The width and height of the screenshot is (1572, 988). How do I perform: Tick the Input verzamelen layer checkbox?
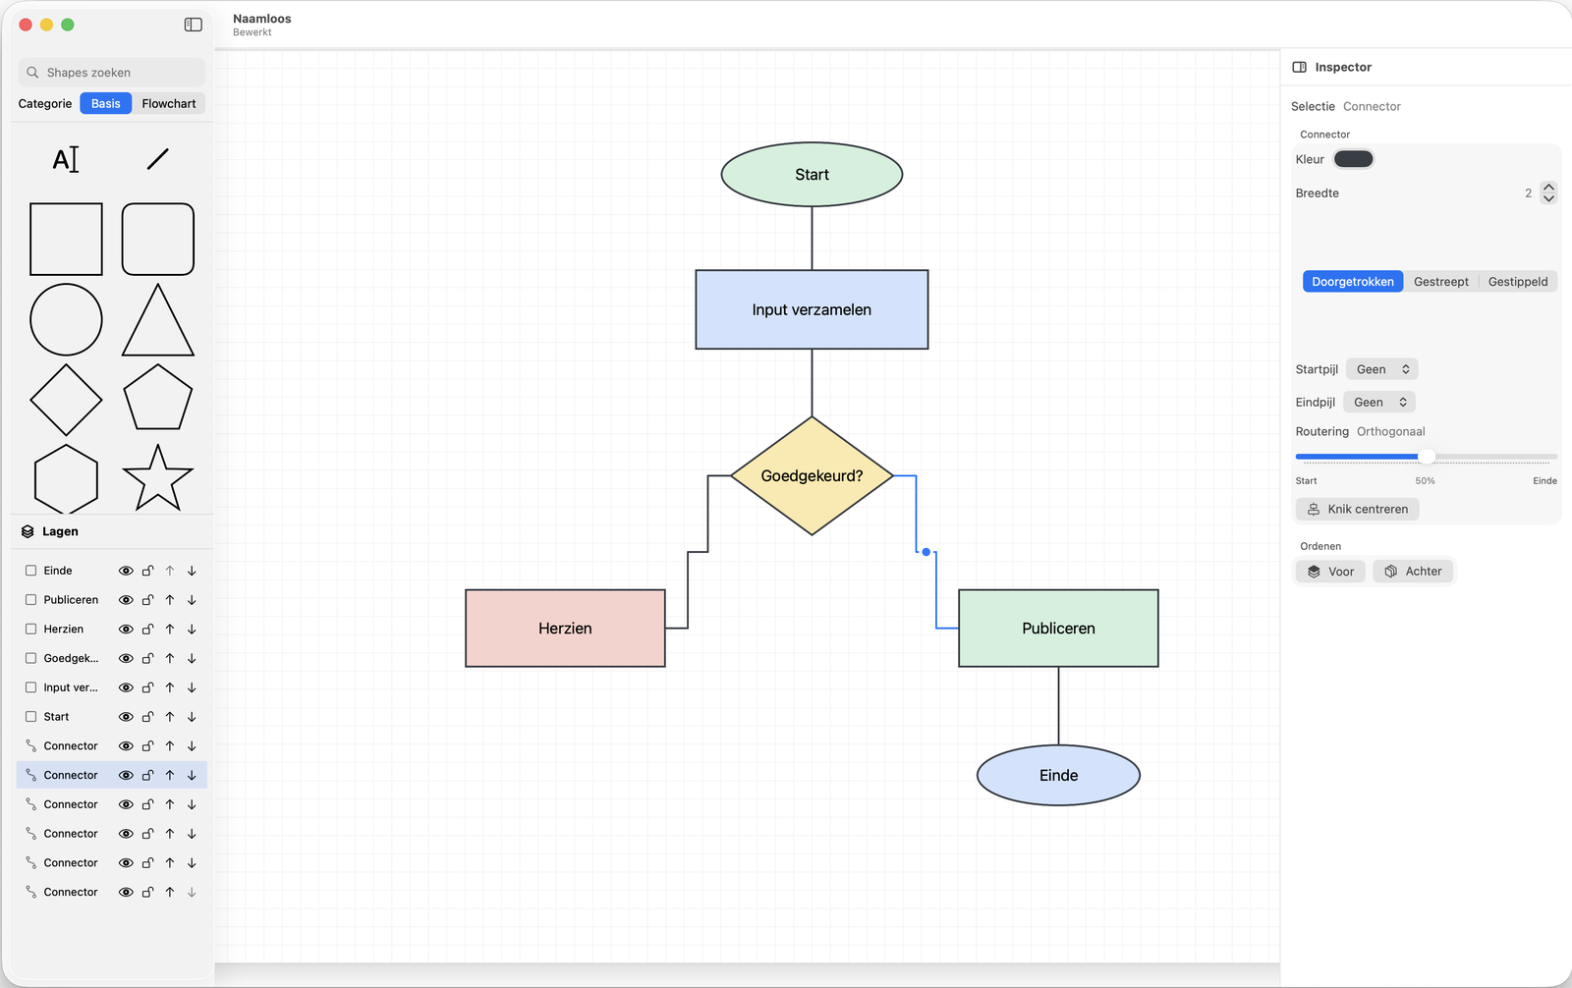(31, 687)
